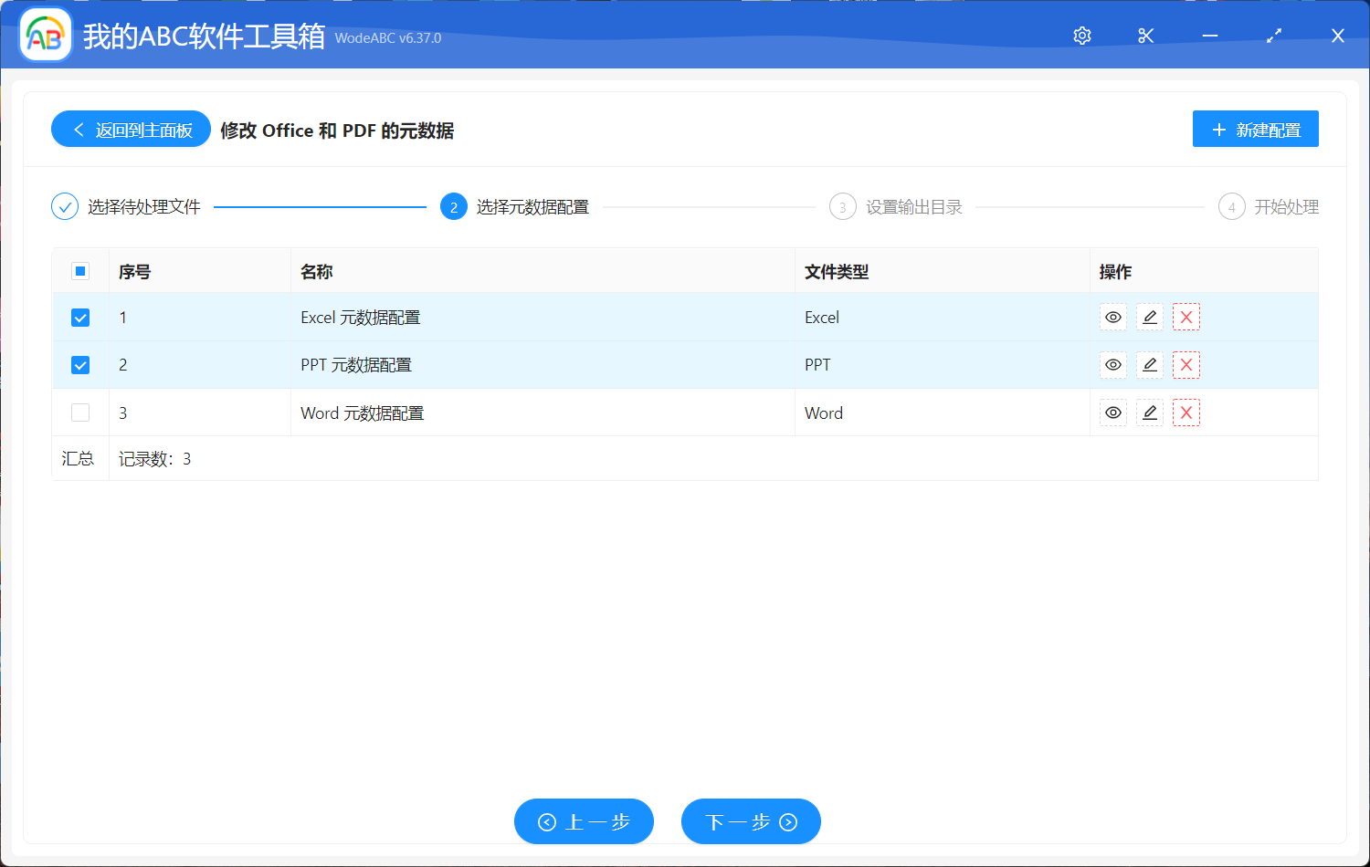Edit the PPT metadata configuration
This screenshot has height=867, width=1370.
[1150, 365]
